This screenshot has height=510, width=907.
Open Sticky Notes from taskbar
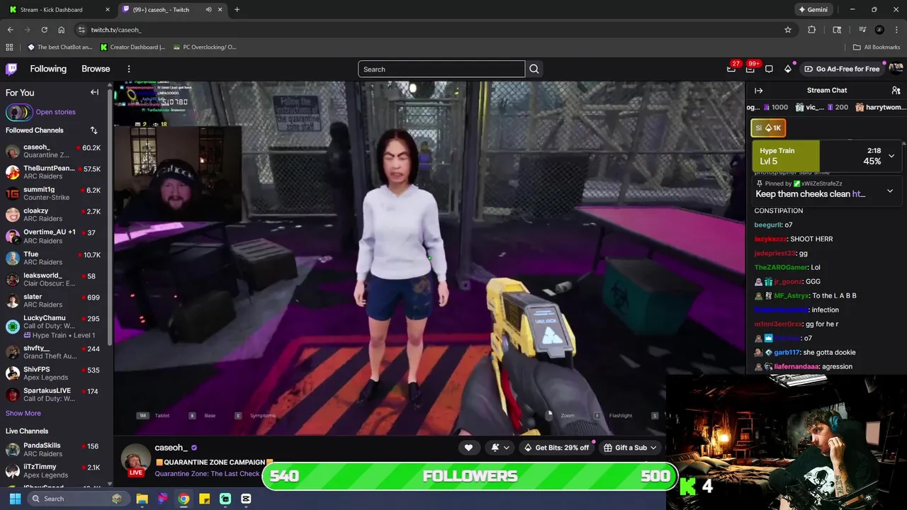click(x=204, y=499)
